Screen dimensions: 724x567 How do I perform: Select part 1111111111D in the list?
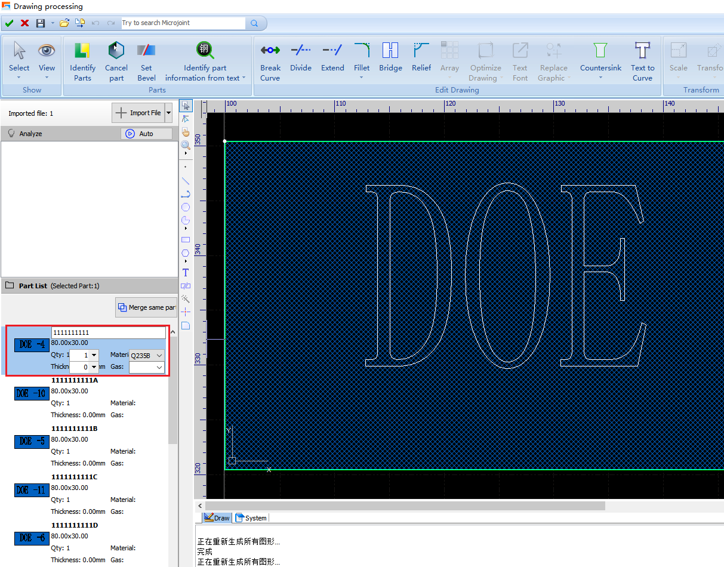tap(75, 525)
